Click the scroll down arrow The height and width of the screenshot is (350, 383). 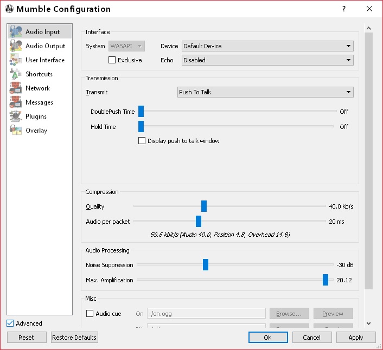[x=368, y=323]
